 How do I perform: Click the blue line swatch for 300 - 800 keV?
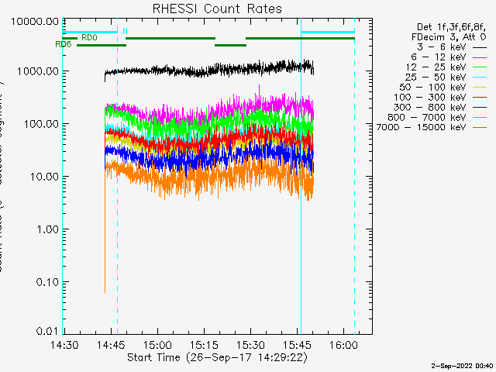pyautogui.click(x=480, y=108)
